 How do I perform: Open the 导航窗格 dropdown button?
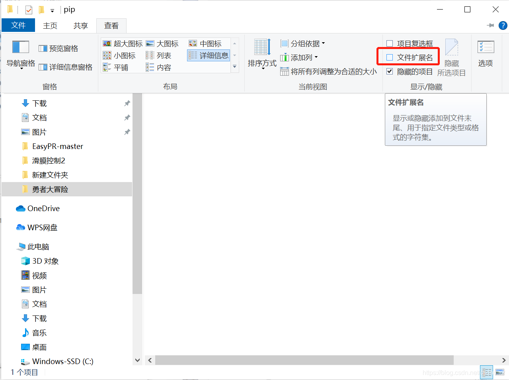tap(21, 55)
